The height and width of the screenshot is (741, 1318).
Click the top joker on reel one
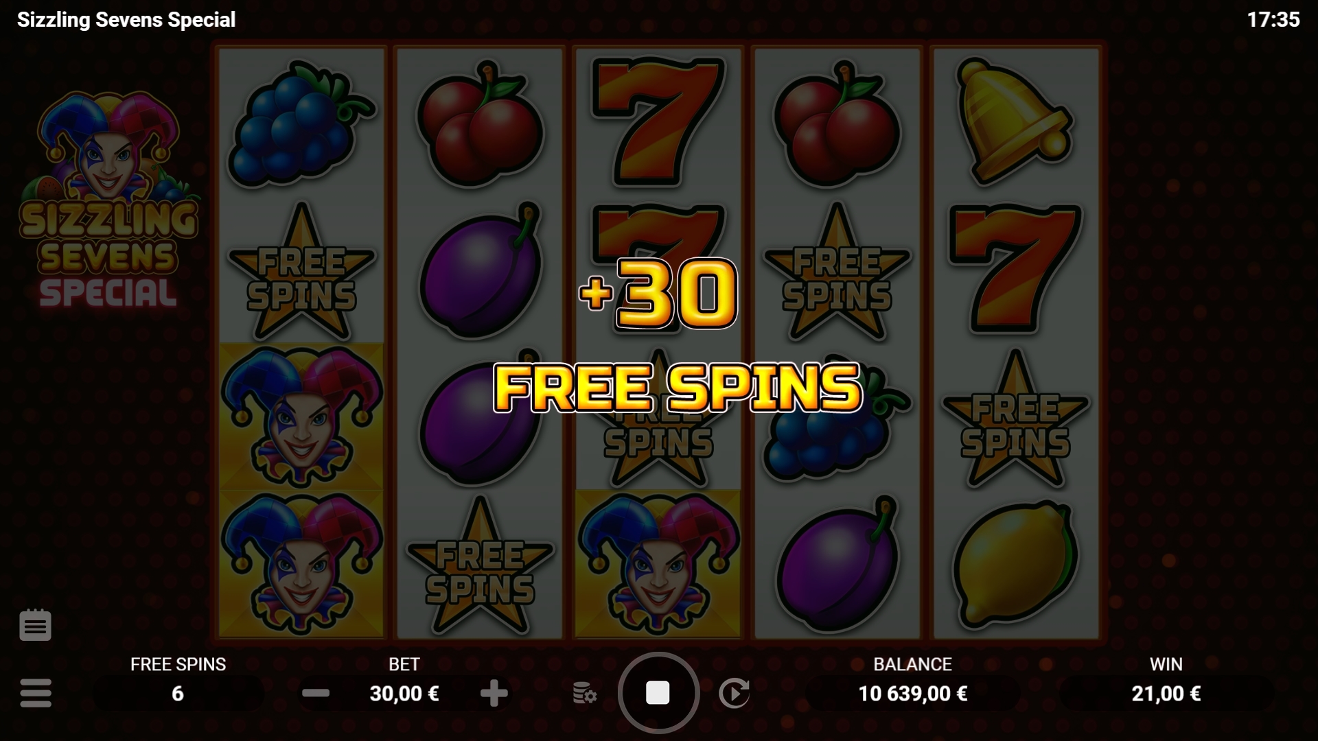(x=301, y=416)
